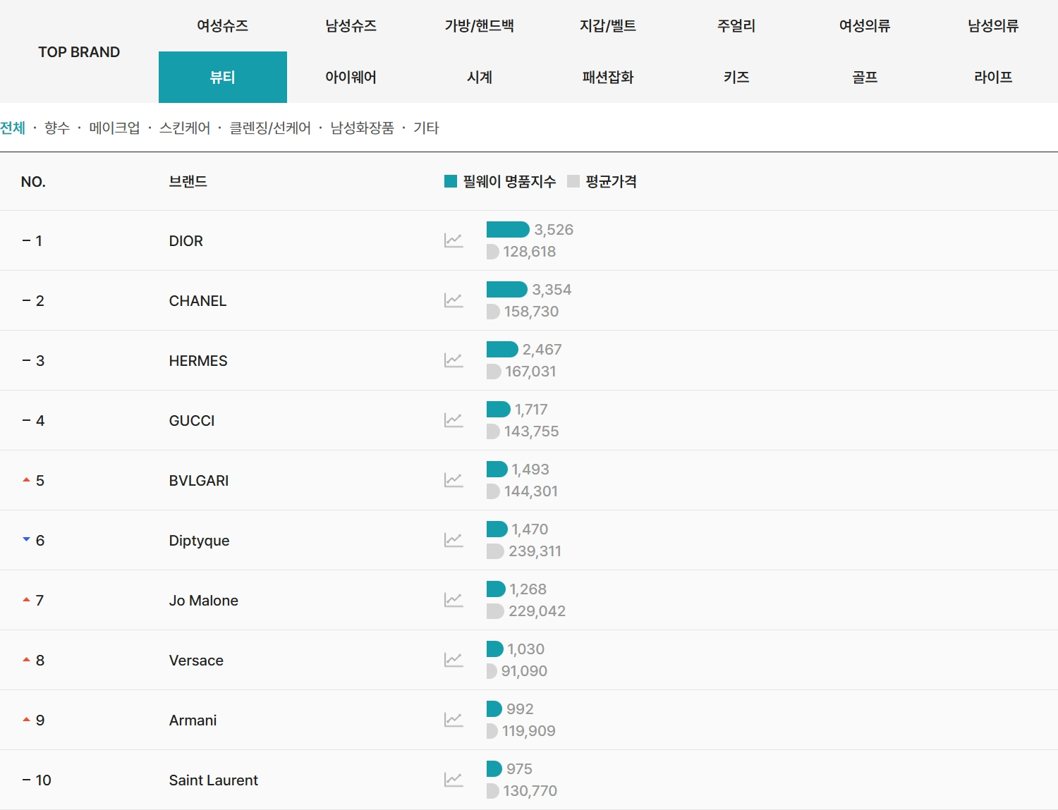Open the GUCCI brand entry
This screenshot has width=1058, height=810.
tap(192, 421)
